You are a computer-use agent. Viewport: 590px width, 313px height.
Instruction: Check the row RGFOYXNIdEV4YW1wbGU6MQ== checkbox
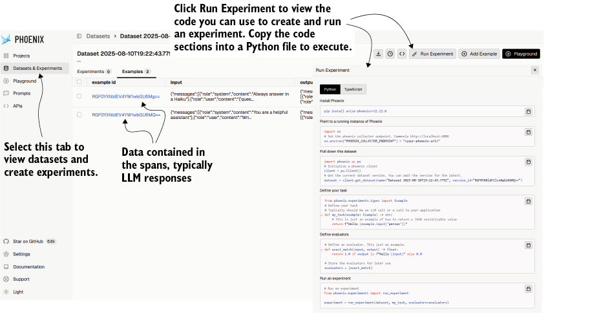click(79, 114)
